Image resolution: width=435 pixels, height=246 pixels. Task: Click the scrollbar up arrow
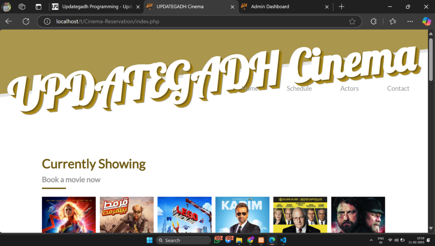[x=431, y=34]
